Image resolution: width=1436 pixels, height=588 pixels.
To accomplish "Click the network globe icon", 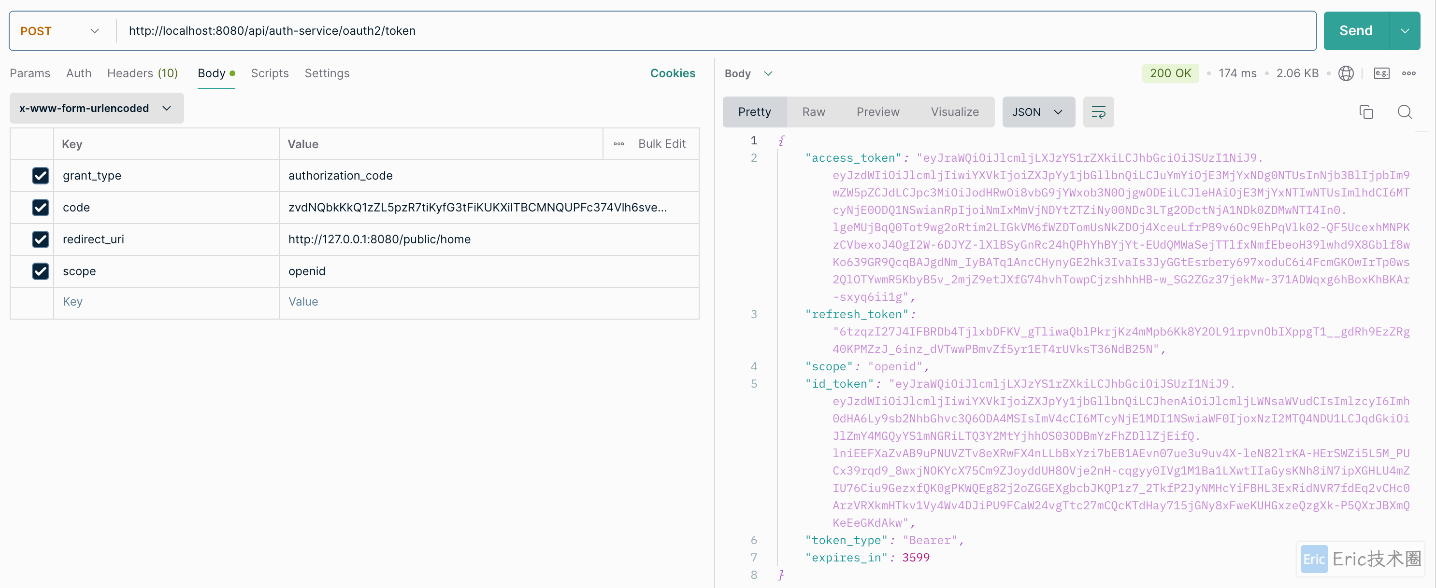I will point(1346,73).
